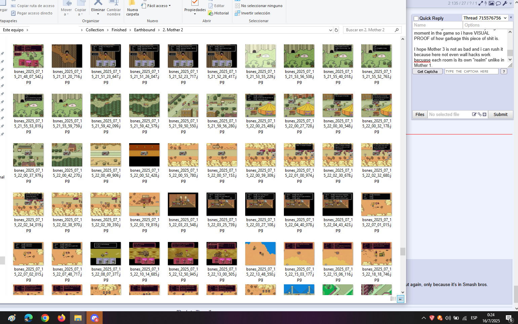Click the Eliminar delete icon
Screen dimensions: 518x324
(x=98, y=3)
